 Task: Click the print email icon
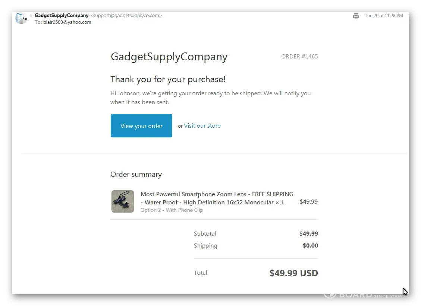(356, 16)
